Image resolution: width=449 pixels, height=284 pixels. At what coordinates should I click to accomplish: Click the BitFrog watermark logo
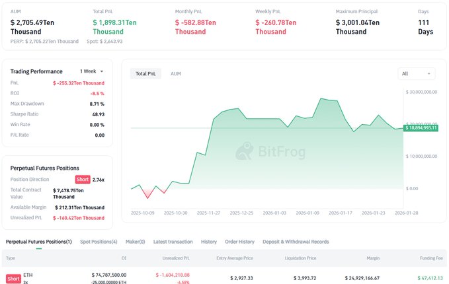263,151
